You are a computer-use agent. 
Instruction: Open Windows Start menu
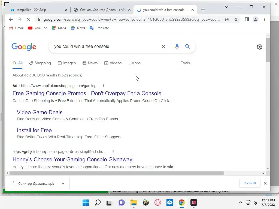coord(86,202)
